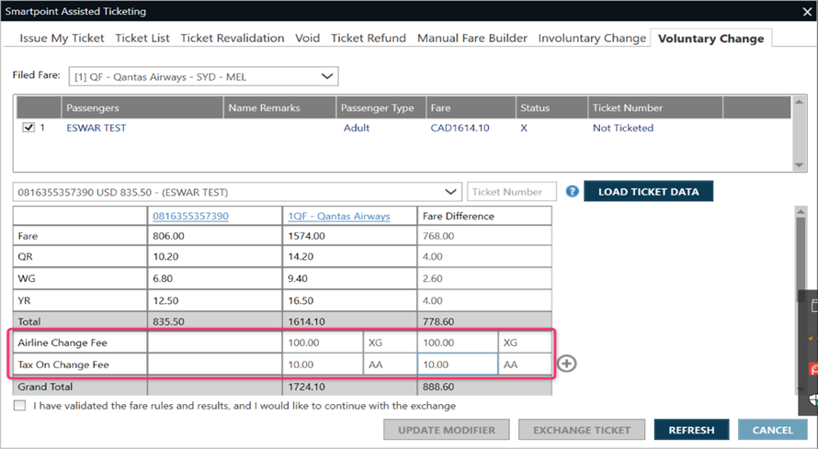Close the Smartpoint Assisted Ticketing window
Viewport: 818px width, 449px height.
click(798, 11)
